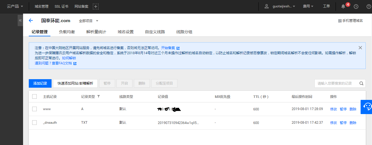372x145 pixels.
Task: Click the 记录类型 column header
Action: pos(88,96)
